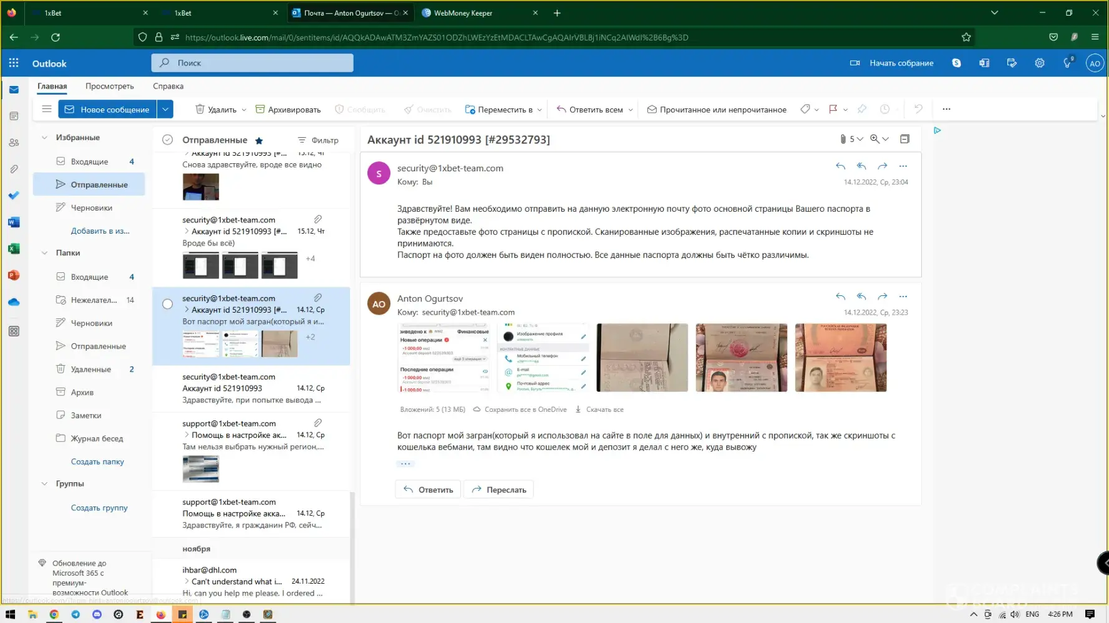
Task: Open the last passport photo attachment thumbnail
Action: pyautogui.click(x=840, y=358)
